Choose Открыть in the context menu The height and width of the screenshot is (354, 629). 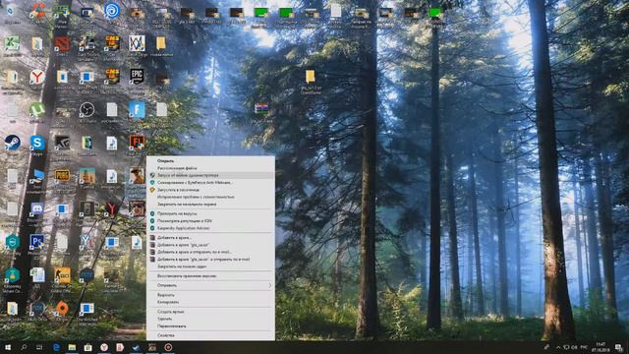pyautogui.click(x=211, y=161)
